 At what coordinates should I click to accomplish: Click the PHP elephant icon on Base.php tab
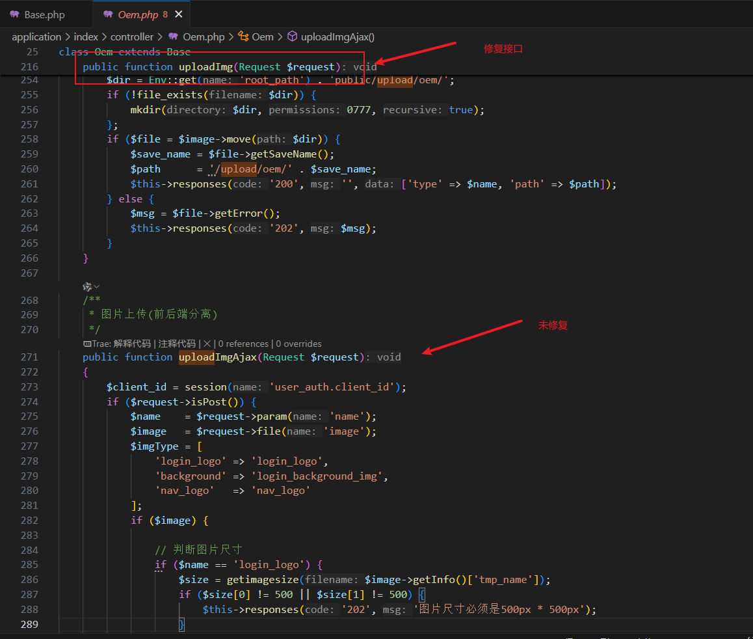click(14, 14)
